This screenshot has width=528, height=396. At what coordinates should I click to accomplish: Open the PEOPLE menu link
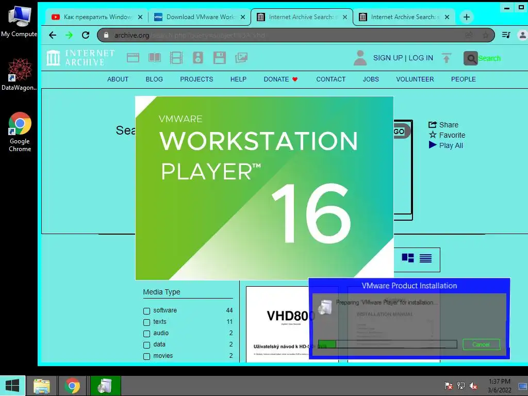(x=464, y=79)
